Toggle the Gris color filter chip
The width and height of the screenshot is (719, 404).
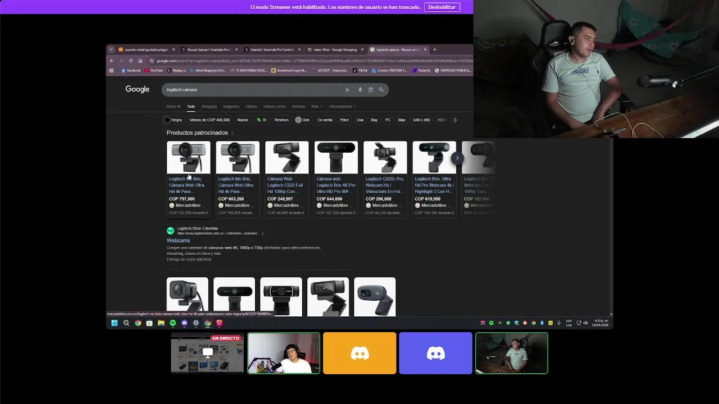pyautogui.click(x=303, y=120)
